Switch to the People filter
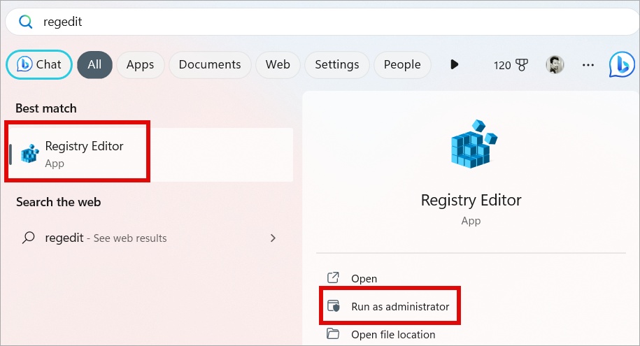The width and height of the screenshot is (640, 346). pyautogui.click(x=402, y=64)
